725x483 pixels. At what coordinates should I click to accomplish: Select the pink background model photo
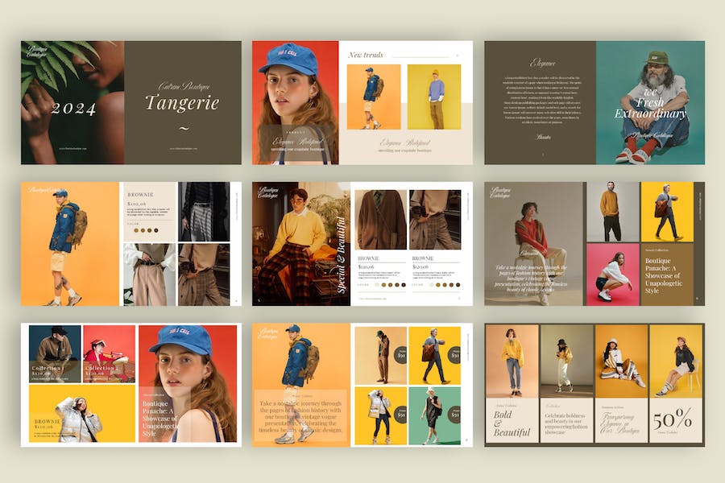pos(612,275)
